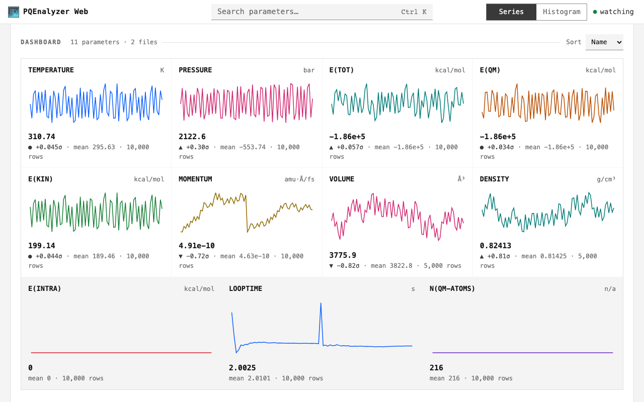Switch to the Series view
The height and width of the screenshot is (402, 644).
pyautogui.click(x=511, y=12)
